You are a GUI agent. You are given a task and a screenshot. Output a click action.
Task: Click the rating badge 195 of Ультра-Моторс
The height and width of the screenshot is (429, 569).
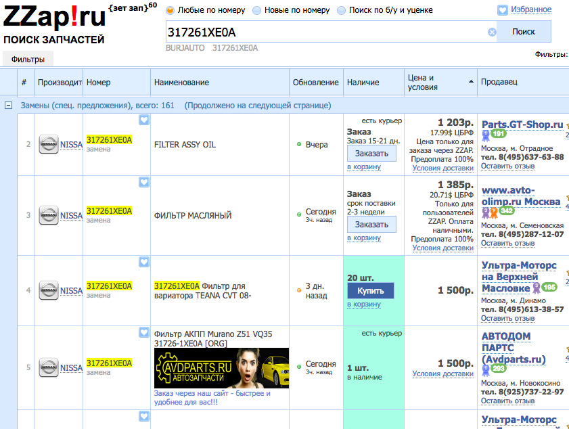pyautogui.click(x=549, y=288)
